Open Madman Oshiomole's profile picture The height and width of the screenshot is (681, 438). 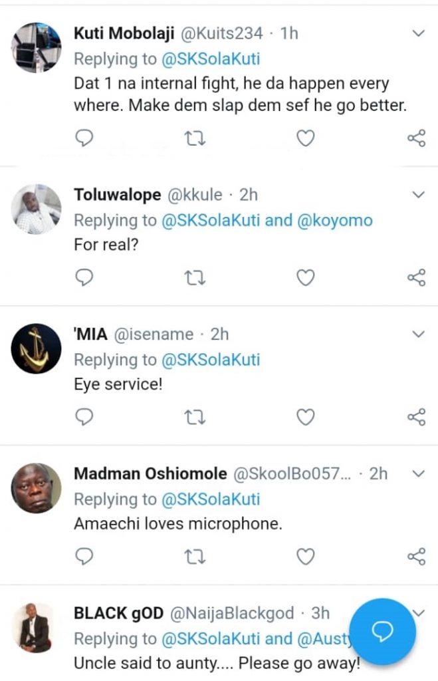pyautogui.click(x=37, y=487)
